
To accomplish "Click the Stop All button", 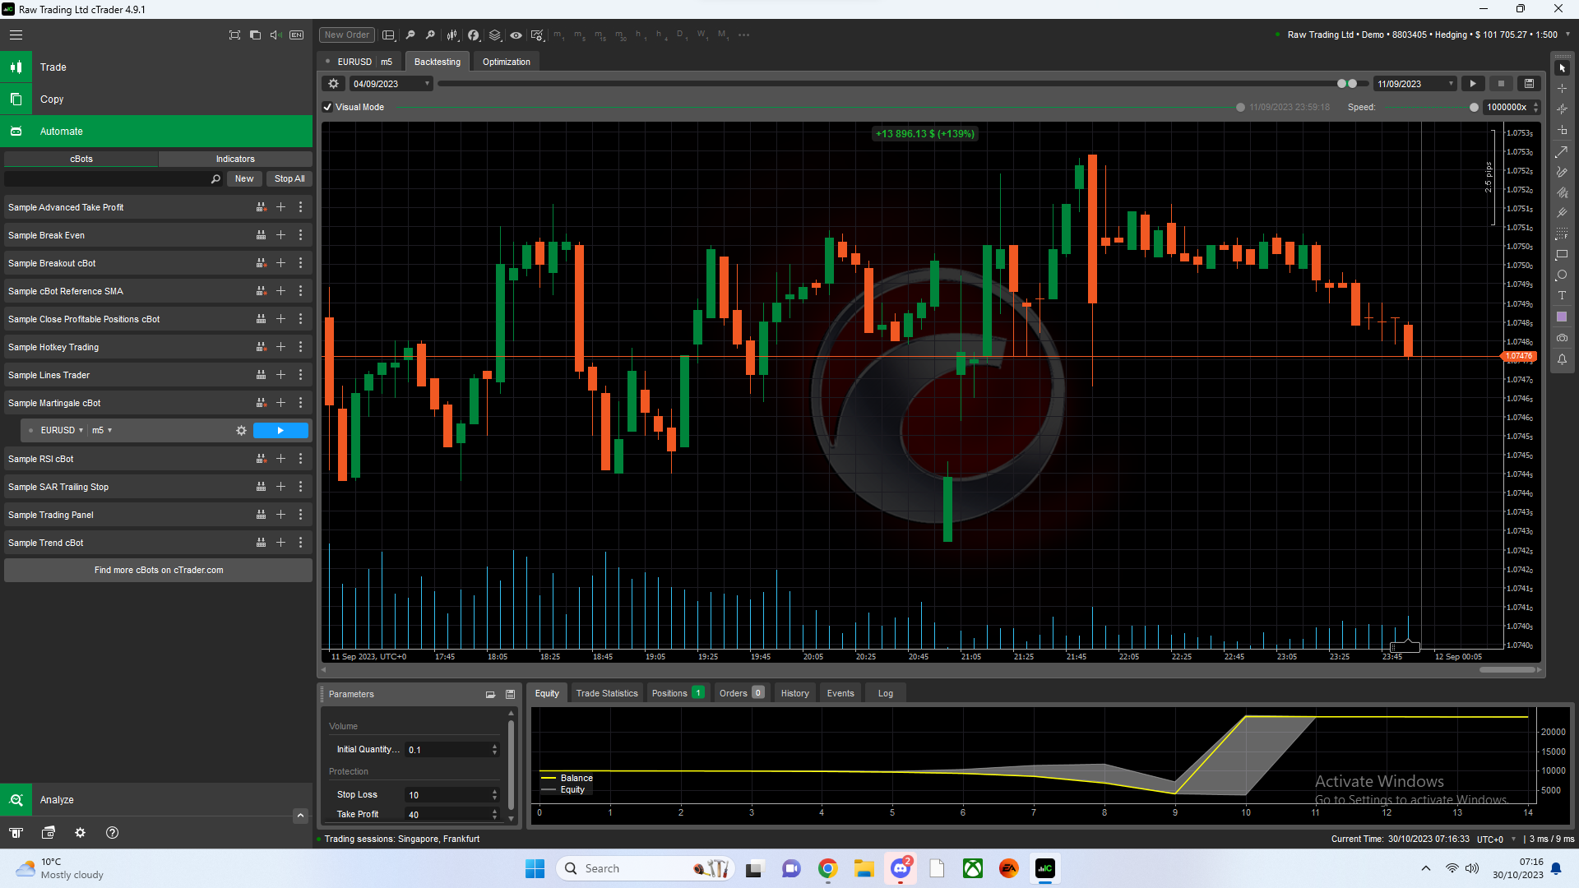I will click(x=289, y=178).
